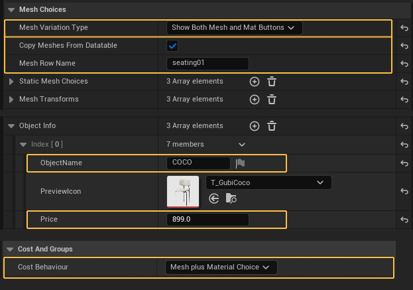Collapse the Cost And Groups category

click(x=10, y=249)
